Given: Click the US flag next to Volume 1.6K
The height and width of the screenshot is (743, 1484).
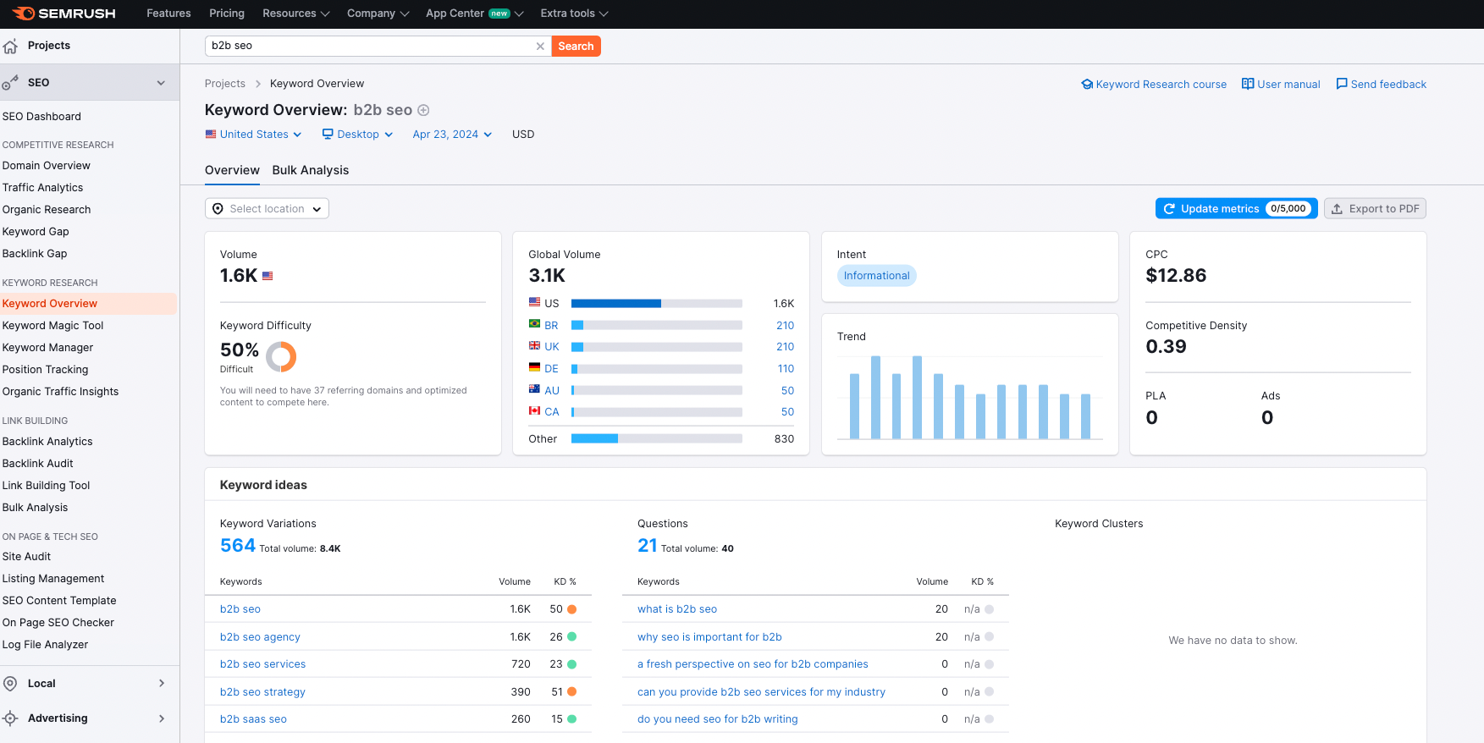Looking at the screenshot, I should pyautogui.click(x=268, y=276).
